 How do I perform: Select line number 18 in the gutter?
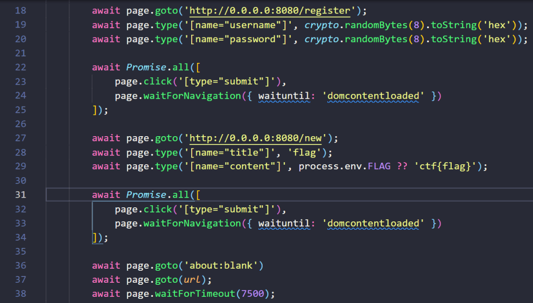pyautogui.click(x=20, y=11)
